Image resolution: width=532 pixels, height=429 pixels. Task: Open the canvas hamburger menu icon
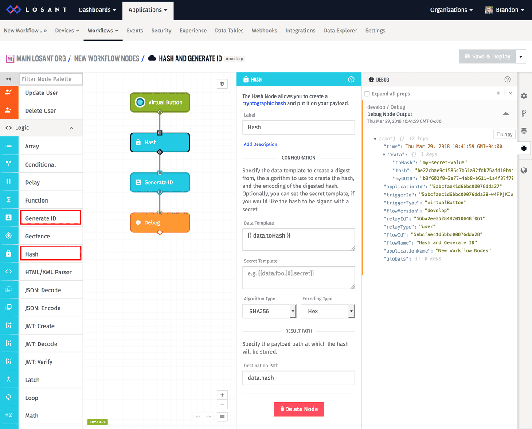[222, 416]
